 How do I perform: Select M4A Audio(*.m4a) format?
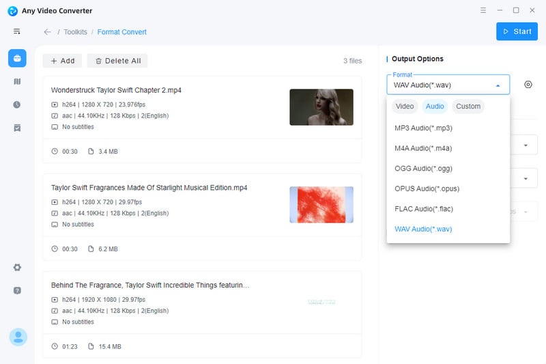click(448, 148)
